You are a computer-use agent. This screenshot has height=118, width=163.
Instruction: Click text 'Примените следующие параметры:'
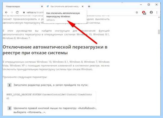pos(25,77)
